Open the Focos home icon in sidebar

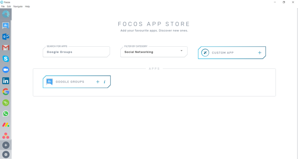click(x=6, y=14)
